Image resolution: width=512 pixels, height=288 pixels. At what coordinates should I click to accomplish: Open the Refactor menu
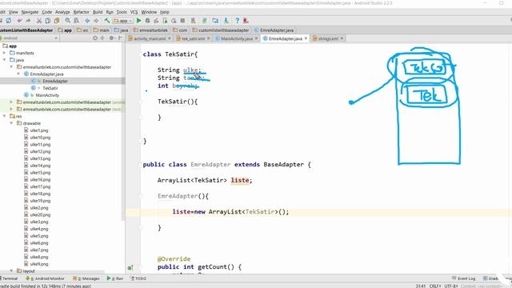click(81, 12)
